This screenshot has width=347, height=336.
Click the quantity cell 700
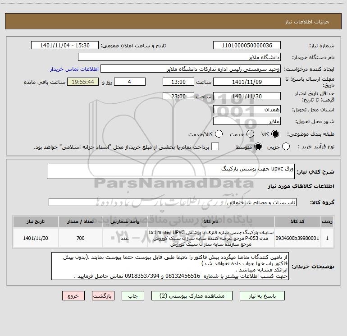[81, 238]
